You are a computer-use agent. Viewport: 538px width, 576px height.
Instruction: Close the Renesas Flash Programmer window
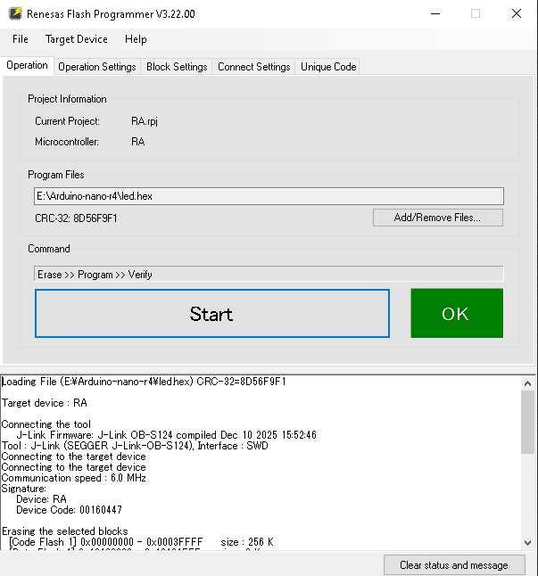click(517, 14)
